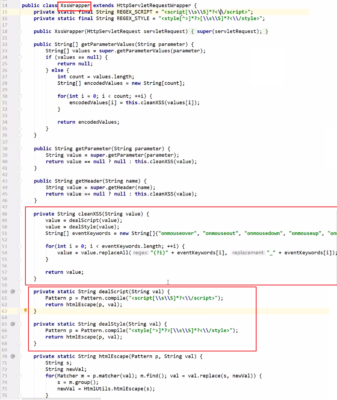Click the horizontal scrollbar at the editor bottom
337x400 pixels.
(61, 398)
